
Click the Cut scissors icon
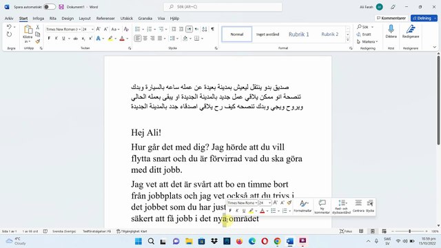(x=38, y=28)
